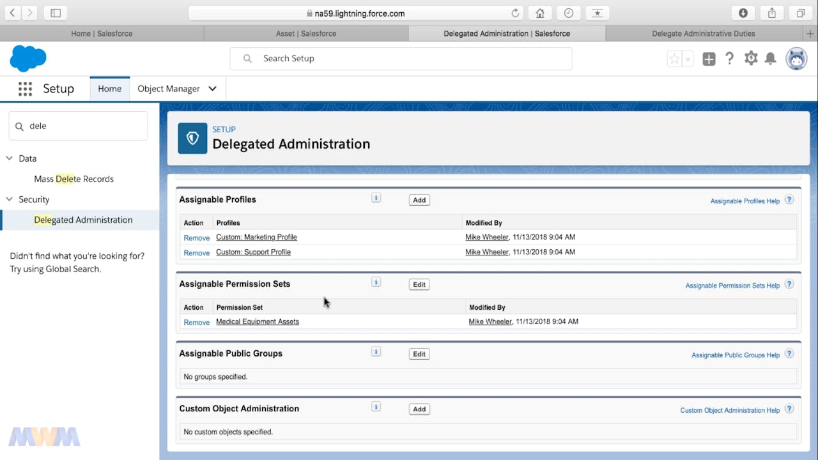Open Custom: Support Profile link

tap(253, 252)
